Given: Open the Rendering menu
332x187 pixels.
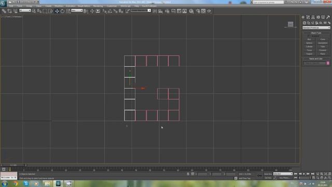Looking at the screenshot, I should [x=98, y=6].
